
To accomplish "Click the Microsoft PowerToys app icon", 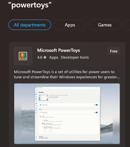I will click(x=23, y=56).
